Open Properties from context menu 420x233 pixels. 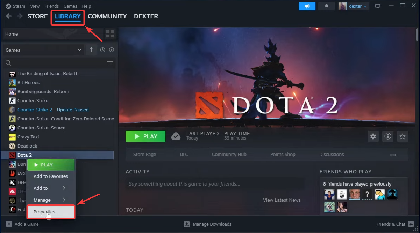51,212
